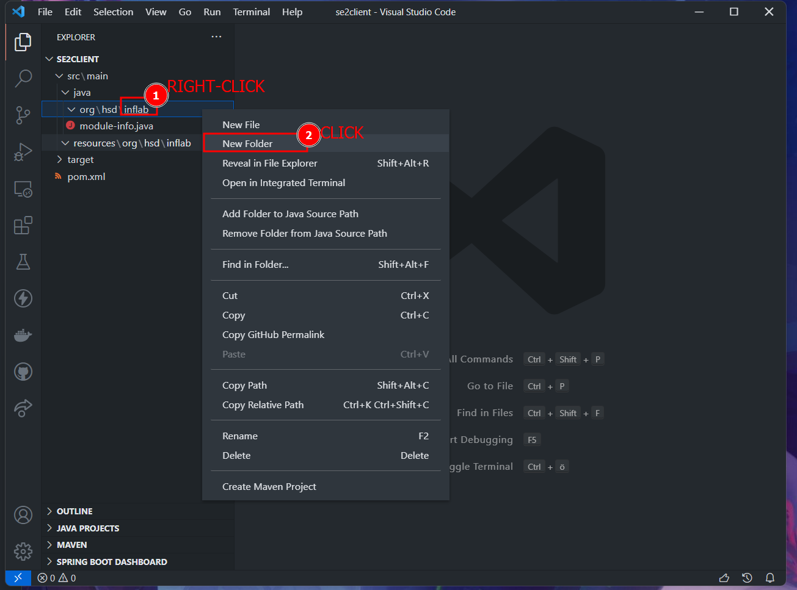Open the Help menu
The height and width of the screenshot is (590, 797).
(x=292, y=12)
